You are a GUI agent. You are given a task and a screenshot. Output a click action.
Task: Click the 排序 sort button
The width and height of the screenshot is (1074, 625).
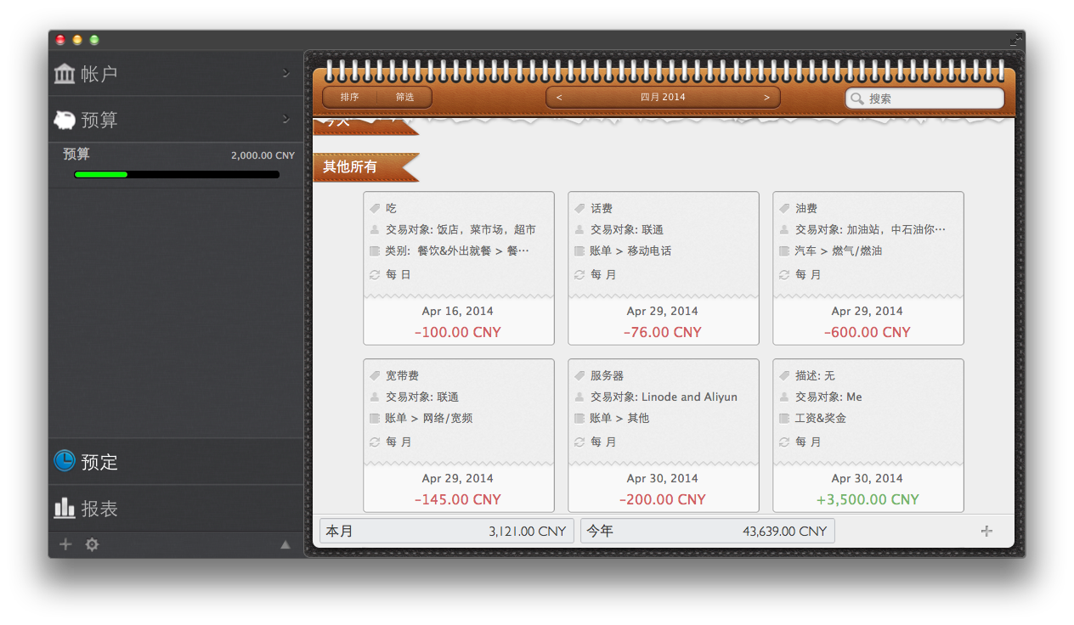tap(349, 98)
